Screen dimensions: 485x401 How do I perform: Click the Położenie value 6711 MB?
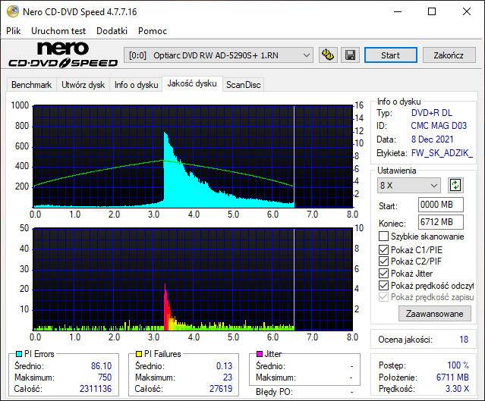(x=452, y=378)
